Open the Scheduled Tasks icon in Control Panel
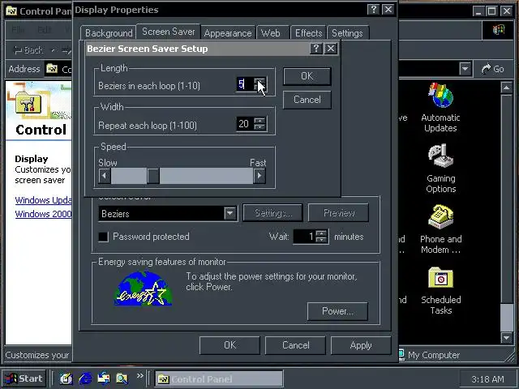The image size is (519, 389). (440, 290)
